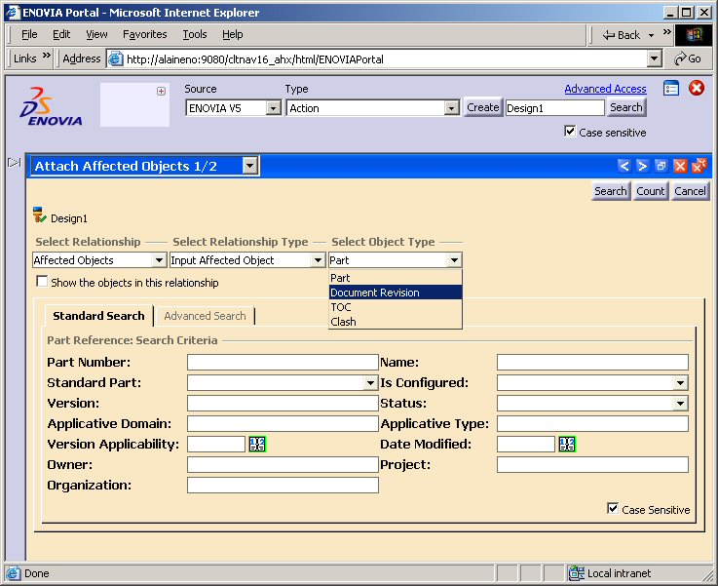This screenshot has height=586, width=718.
Task: Select Document Revision in object type list
Action: coord(396,293)
